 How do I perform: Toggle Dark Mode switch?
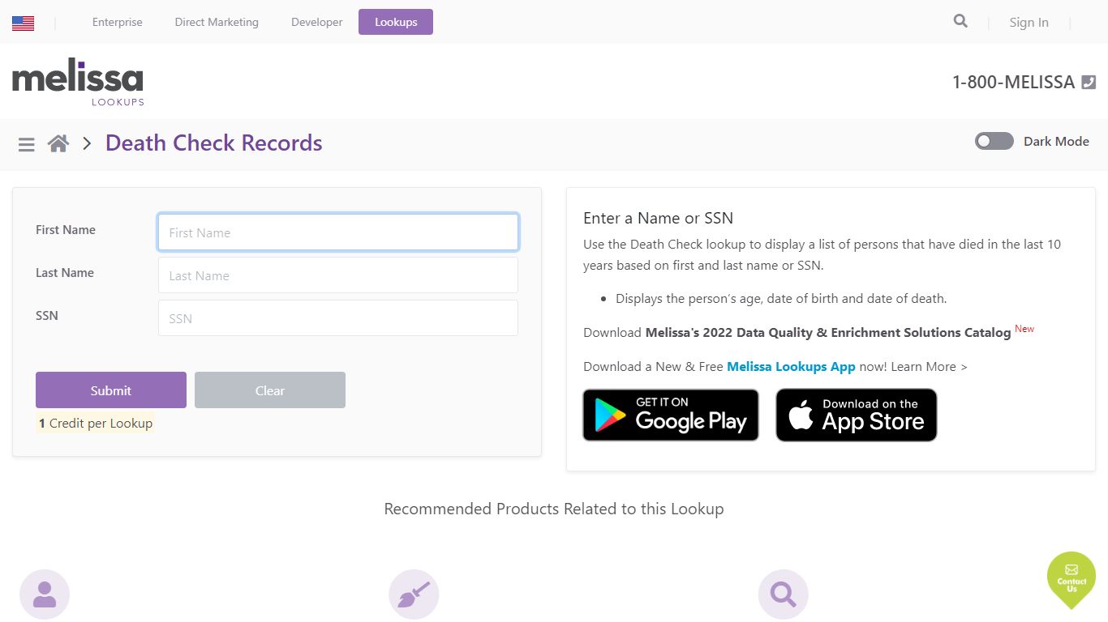(x=994, y=141)
